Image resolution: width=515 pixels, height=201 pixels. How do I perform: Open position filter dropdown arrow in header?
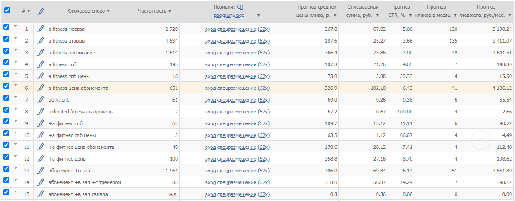pos(258,15)
